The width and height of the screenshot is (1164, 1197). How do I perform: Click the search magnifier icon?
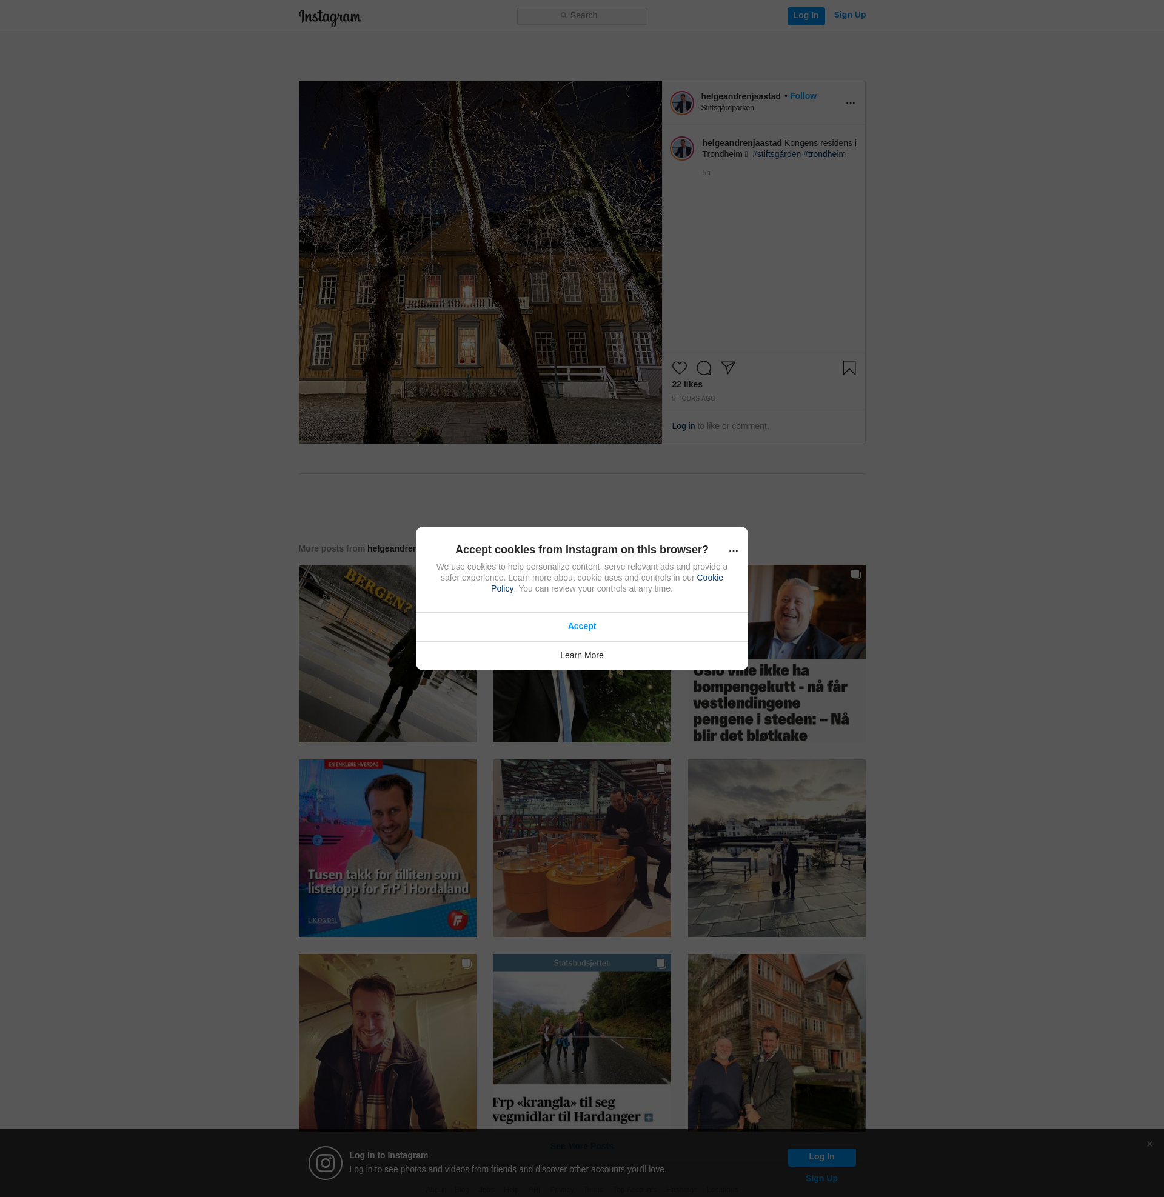click(564, 16)
